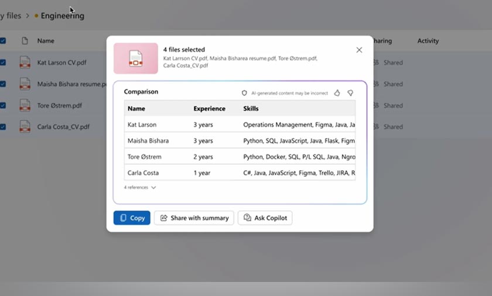Click the Kat Larson CV.pdf file icon
This screenshot has height=296, width=492.
(x=25, y=63)
